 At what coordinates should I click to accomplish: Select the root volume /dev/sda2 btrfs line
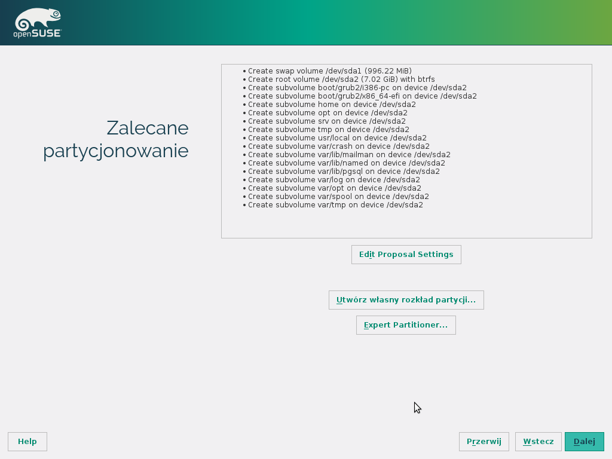[341, 79]
